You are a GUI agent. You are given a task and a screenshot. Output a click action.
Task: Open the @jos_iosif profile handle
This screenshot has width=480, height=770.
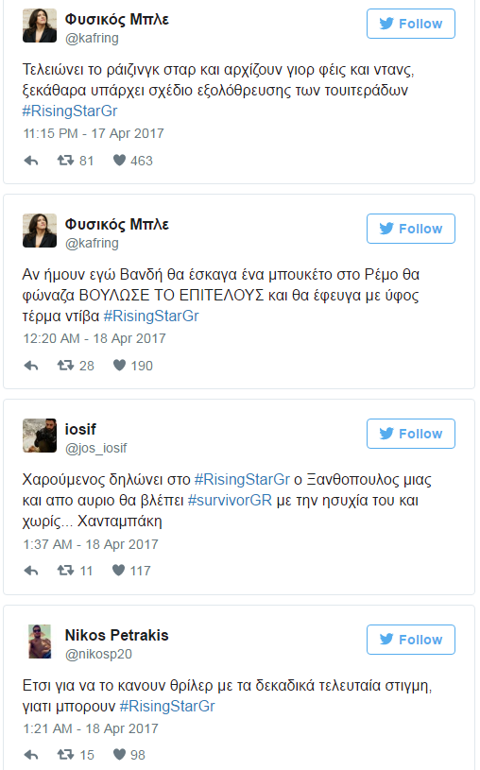[x=95, y=448]
